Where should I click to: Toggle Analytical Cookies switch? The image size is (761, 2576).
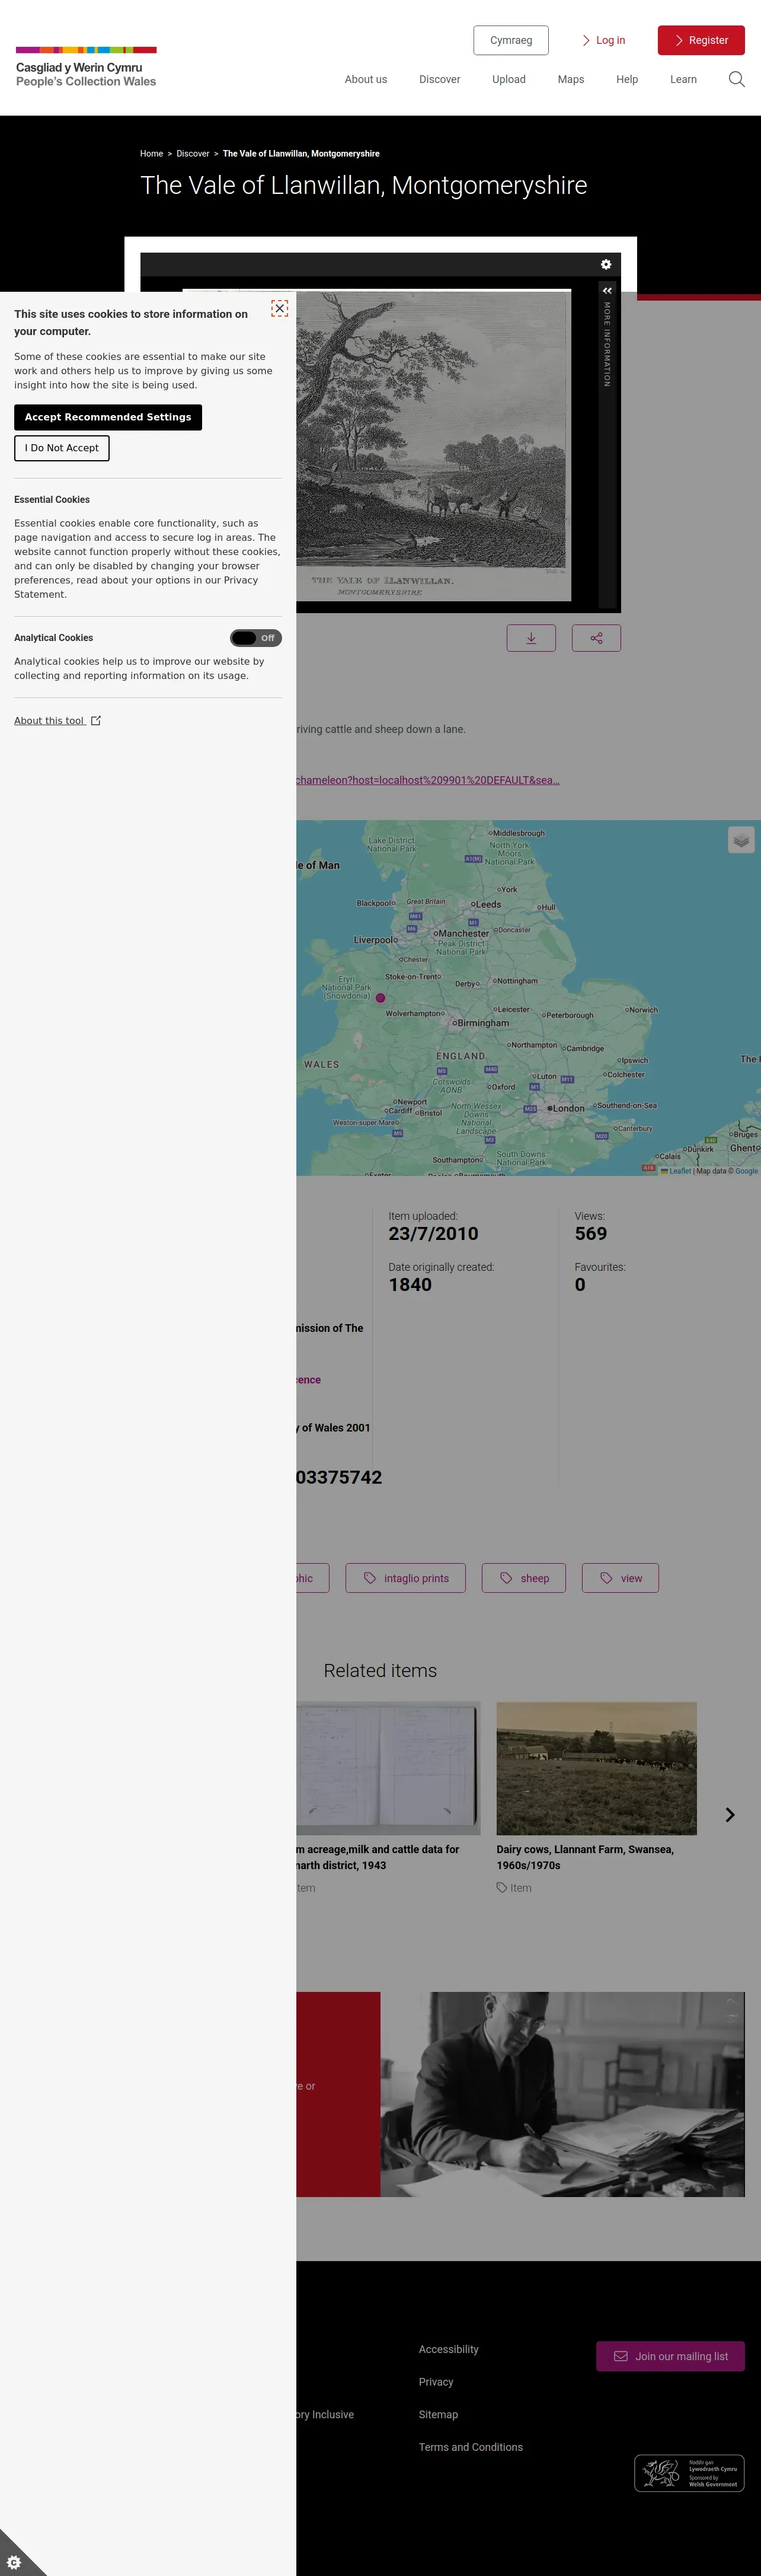pyautogui.click(x=256, y=638)
